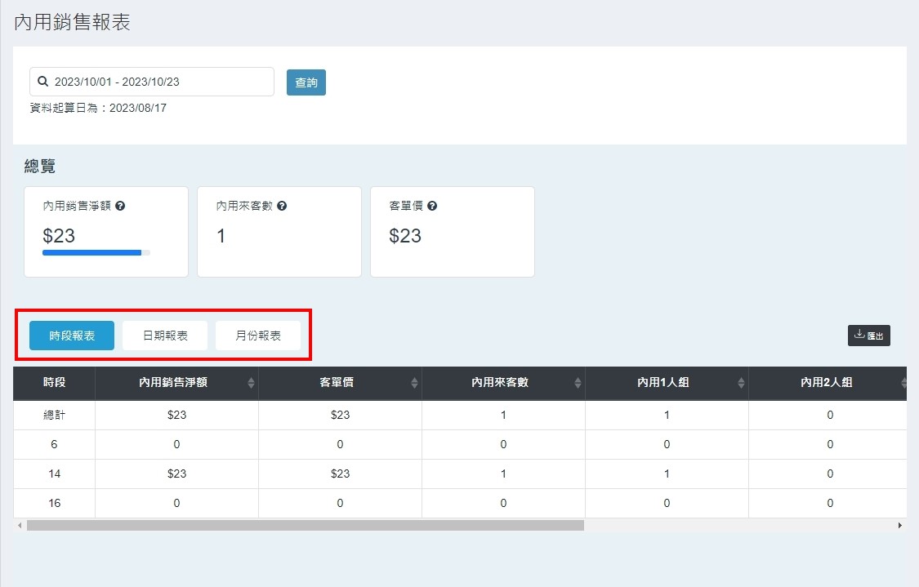Select the 時段報表 tab
Screen dimensions: 919x587
pos(72,336)
